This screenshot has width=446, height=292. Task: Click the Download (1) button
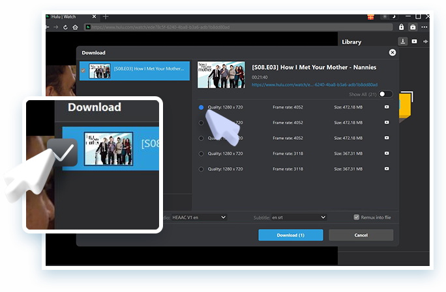290,235
